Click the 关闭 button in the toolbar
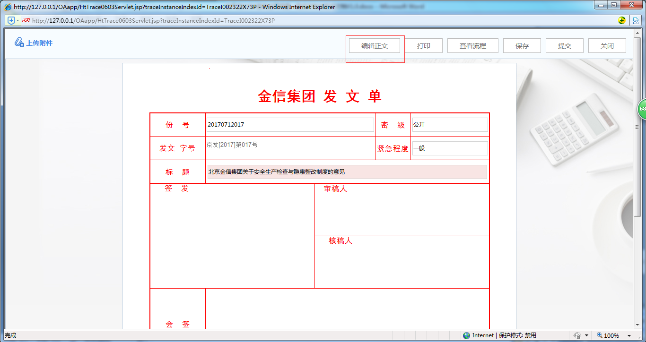 pos(607,46)
